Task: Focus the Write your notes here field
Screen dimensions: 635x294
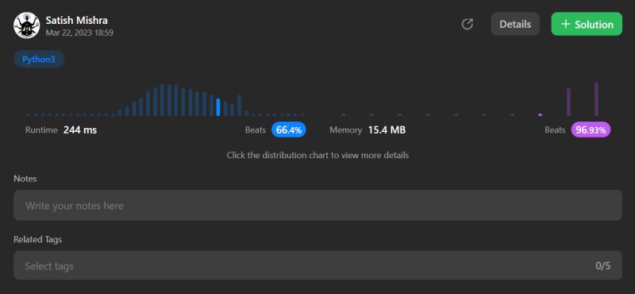Action: tap(318, 205)
